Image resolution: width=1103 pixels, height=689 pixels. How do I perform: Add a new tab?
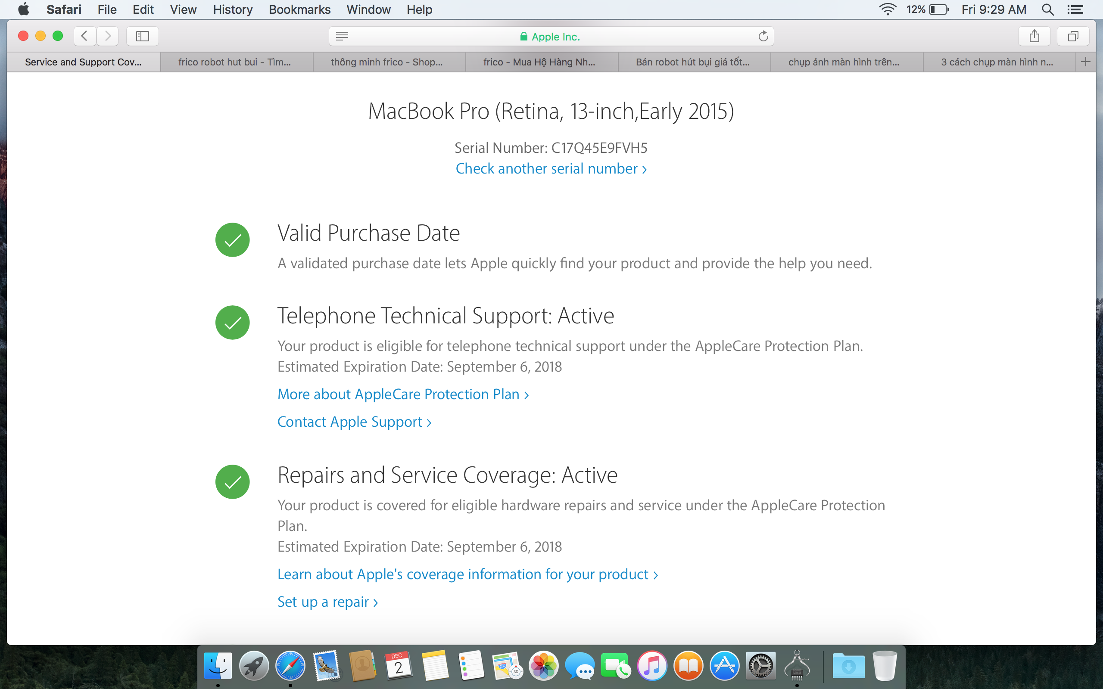pyautogui.click(x=1086, y=62)
